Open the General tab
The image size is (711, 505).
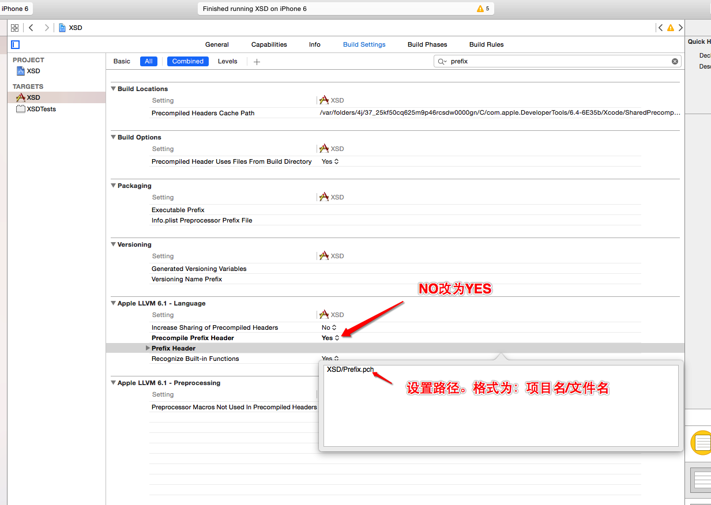coord(217,44)
